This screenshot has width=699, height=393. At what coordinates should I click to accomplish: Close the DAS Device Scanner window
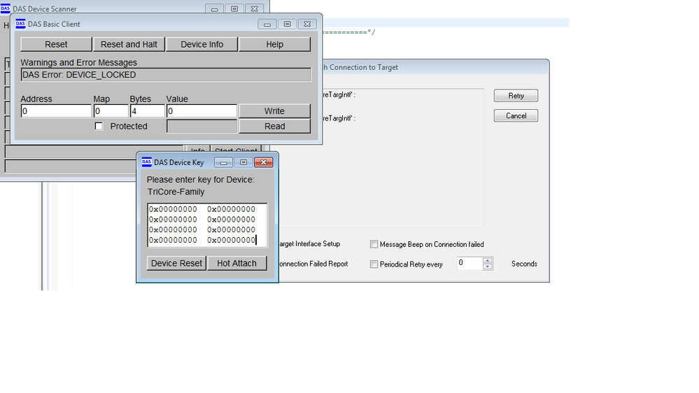tap(255, 9)
